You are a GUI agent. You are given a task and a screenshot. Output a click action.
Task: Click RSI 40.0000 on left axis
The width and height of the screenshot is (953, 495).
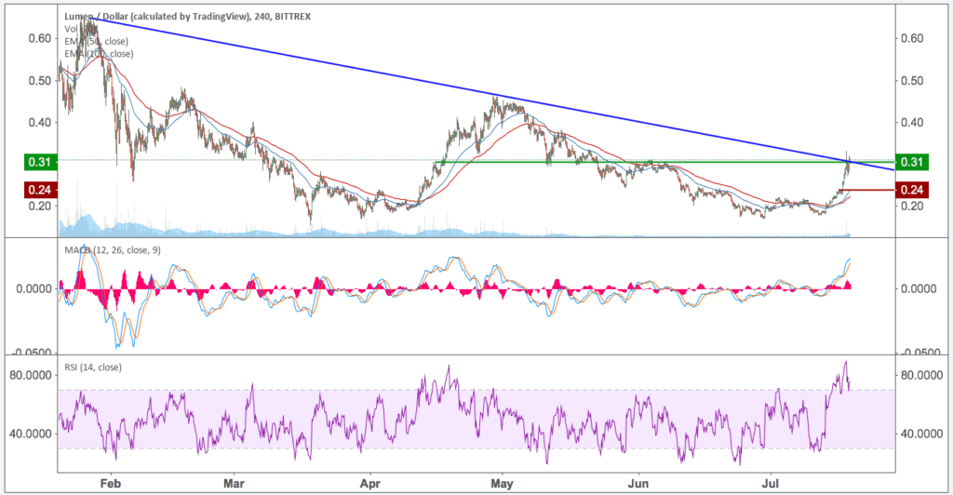[32, 434]
